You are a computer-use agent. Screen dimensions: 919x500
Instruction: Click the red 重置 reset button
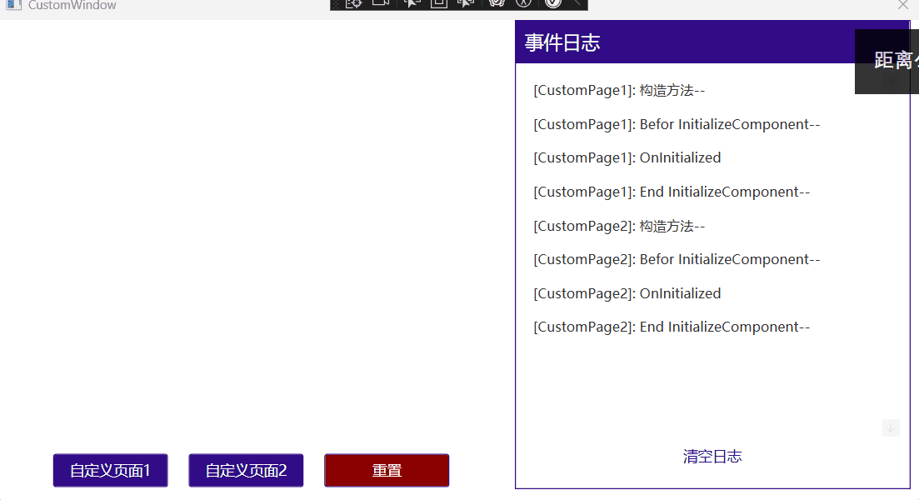387,470
